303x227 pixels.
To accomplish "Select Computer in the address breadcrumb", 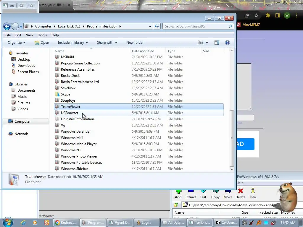I will pos(43,26).
